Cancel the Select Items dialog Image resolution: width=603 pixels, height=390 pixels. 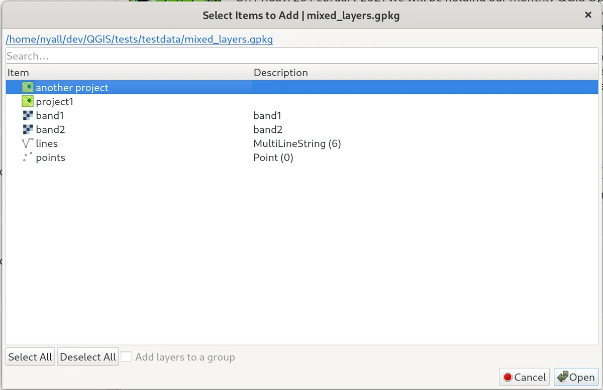[x=525, y=377]
